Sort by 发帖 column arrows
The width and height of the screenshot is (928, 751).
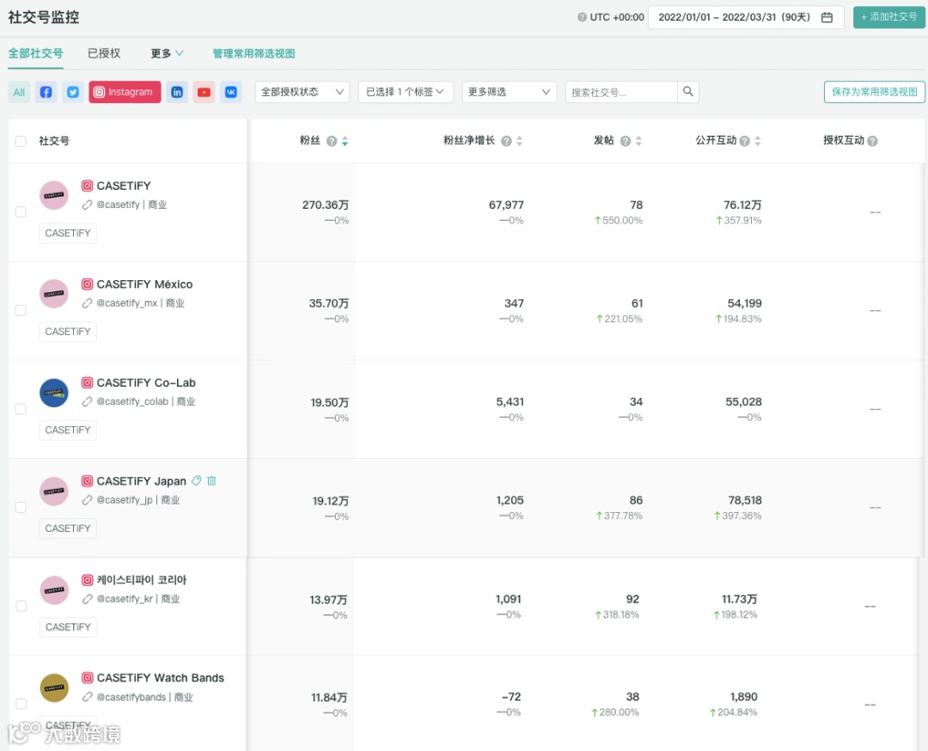pyautogui.click(x=638, y=141)
